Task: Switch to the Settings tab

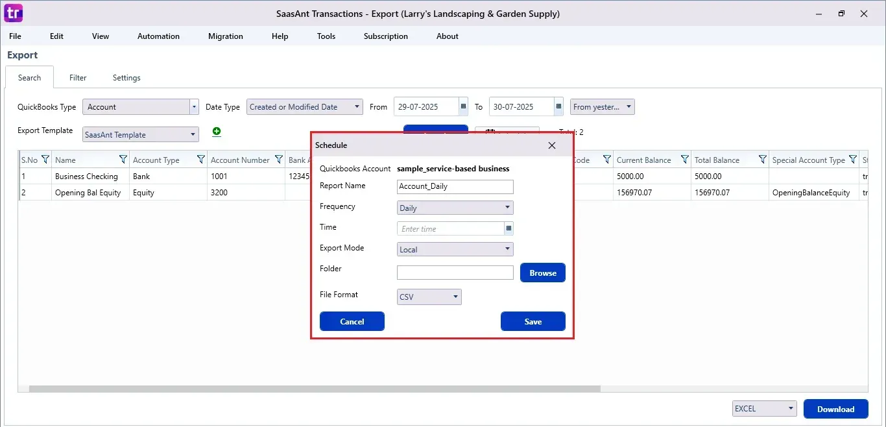Action: (126, 78)
